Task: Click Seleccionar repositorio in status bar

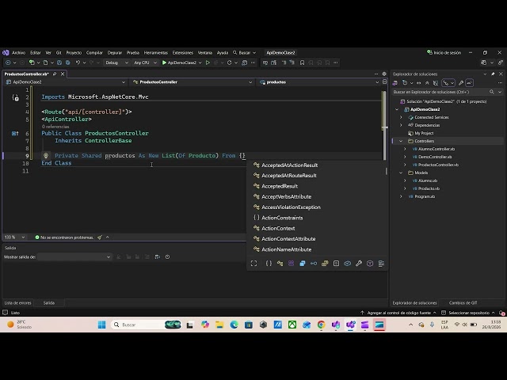Action: (468, 313)
